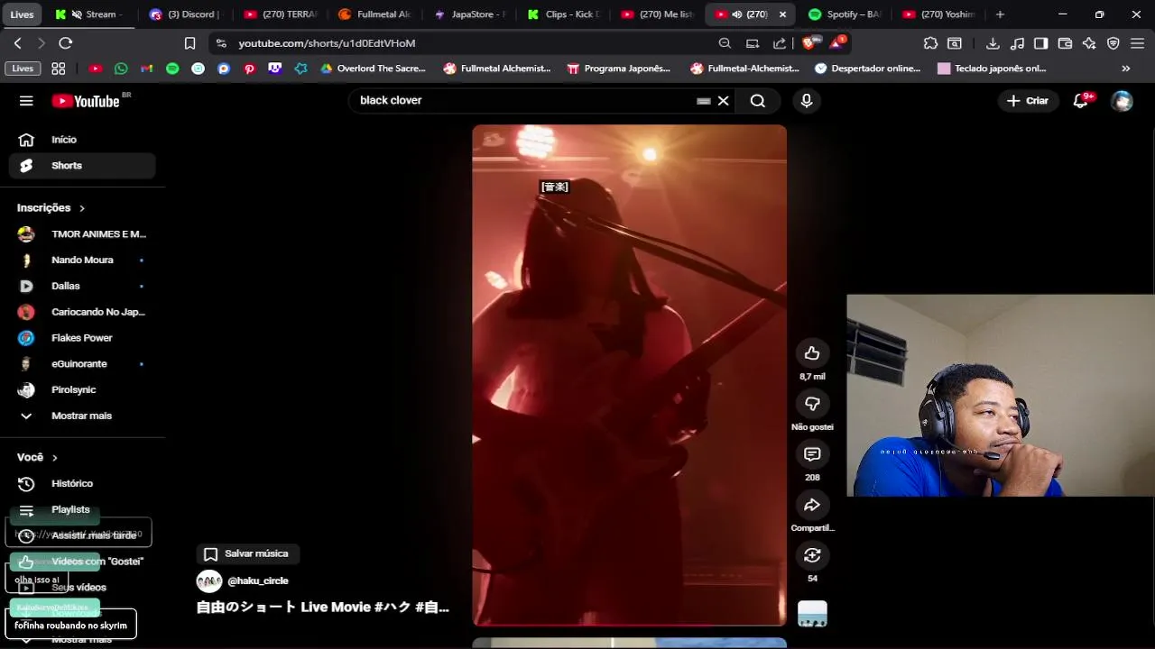Reload the page with refresh icon

pyautogui.click(x=66, y=43)
